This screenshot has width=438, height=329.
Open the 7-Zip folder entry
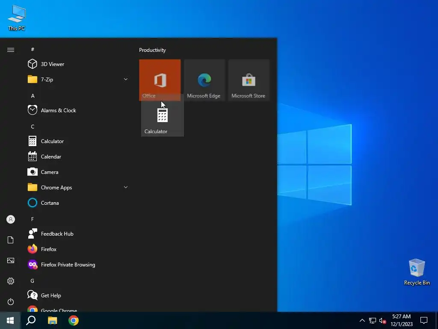[x=78, y=79]
